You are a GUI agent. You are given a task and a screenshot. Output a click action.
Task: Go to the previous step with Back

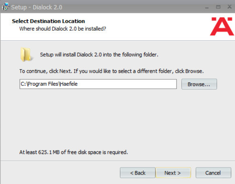coord(137,173)
